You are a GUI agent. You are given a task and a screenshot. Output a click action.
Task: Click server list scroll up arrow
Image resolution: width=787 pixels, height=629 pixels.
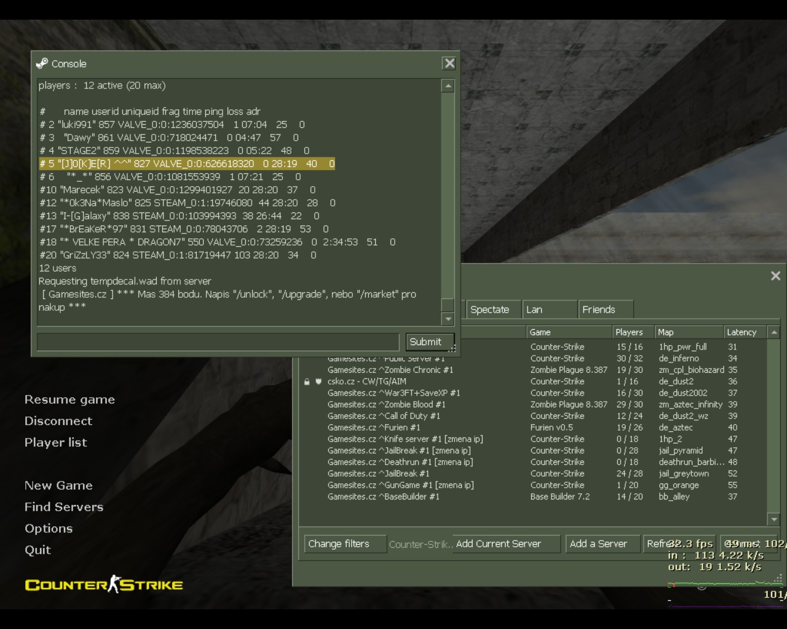[x=774, y=332]
